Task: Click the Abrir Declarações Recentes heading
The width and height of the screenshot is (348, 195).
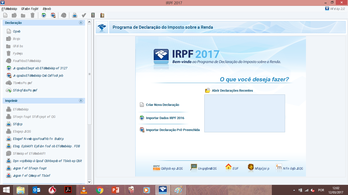Action: (232, 90)
